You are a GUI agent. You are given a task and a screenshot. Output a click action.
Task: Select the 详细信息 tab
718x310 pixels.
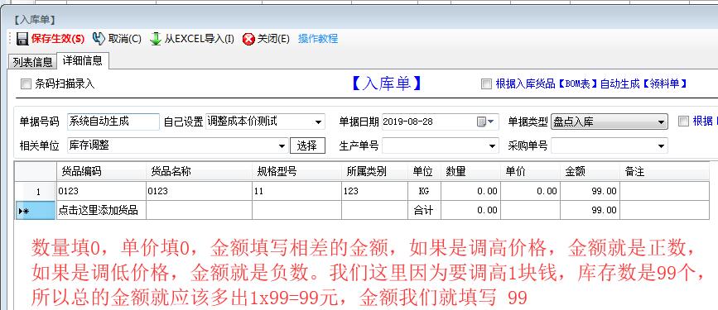click(x=83, y=60)
